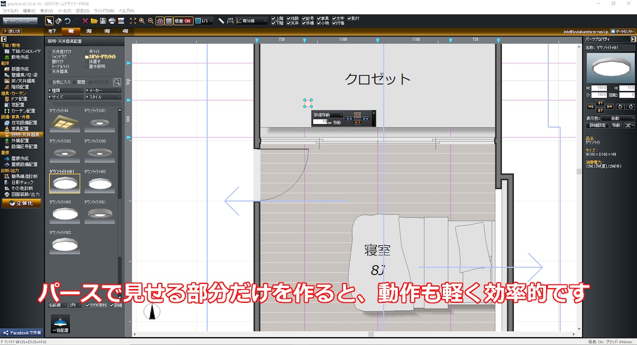
Task: Select the ruler measure tool
Action: pos(221,21)
